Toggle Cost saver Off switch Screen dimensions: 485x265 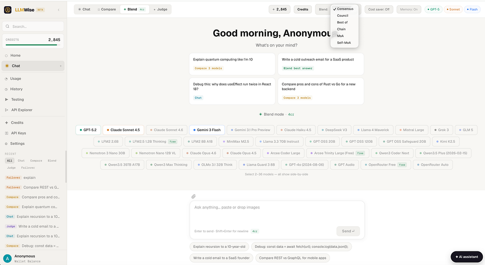click(x=379, y=9)
